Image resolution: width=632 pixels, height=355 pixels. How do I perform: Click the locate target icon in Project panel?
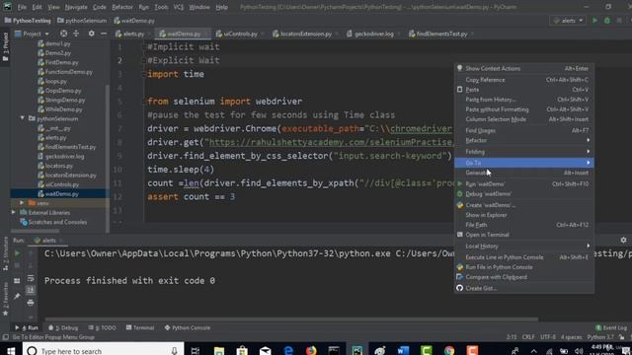(x=63, y=34)
